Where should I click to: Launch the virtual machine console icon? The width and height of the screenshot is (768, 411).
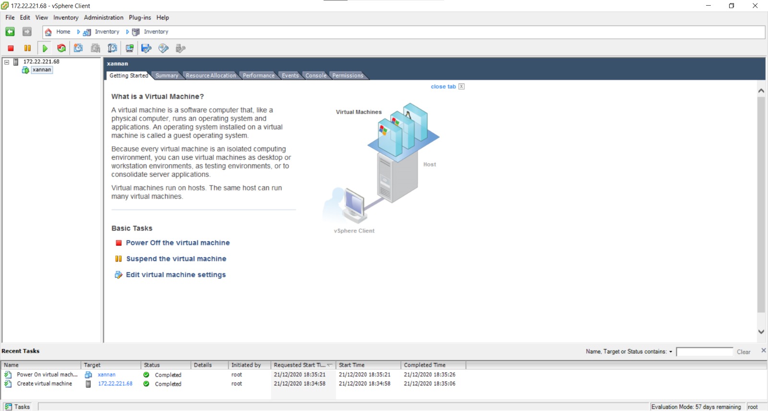130,48
